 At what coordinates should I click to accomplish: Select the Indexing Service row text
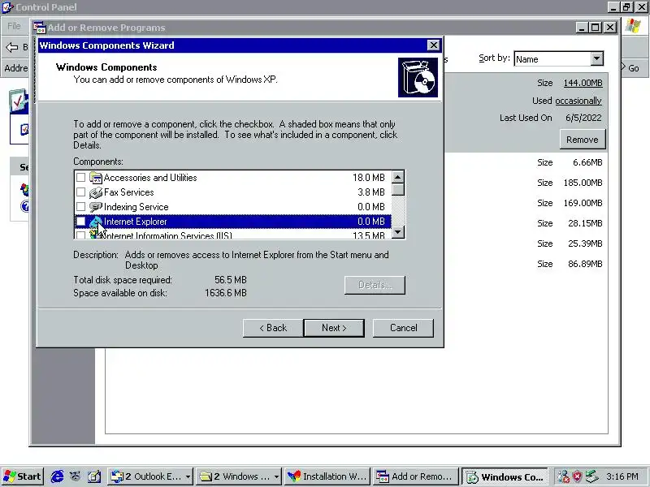point(136,207)
